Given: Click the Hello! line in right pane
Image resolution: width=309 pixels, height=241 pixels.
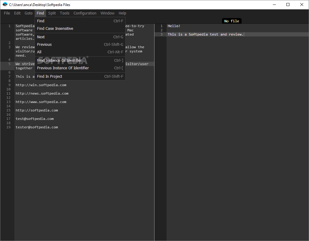Looking at the screenshot, I should point(174,26).
